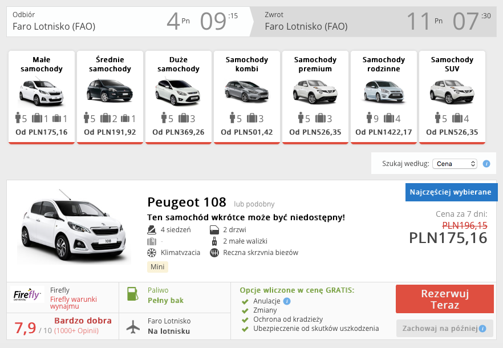Click the pickup date 4 Pn
This screenshot has height=348, width=503.
click(x=179, y=22)
